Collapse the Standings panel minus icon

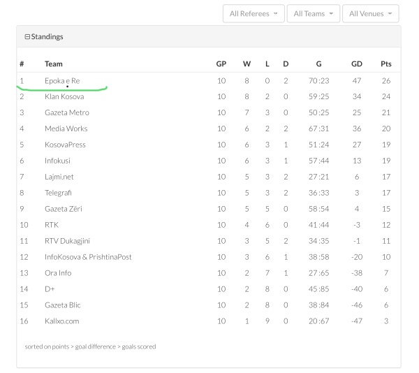27,36
